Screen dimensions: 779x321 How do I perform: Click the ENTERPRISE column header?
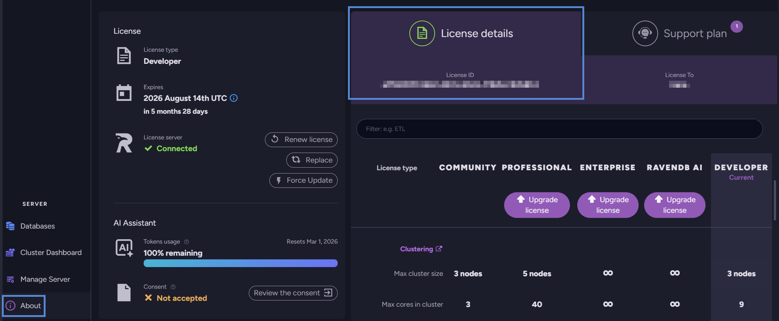(608, 168)
